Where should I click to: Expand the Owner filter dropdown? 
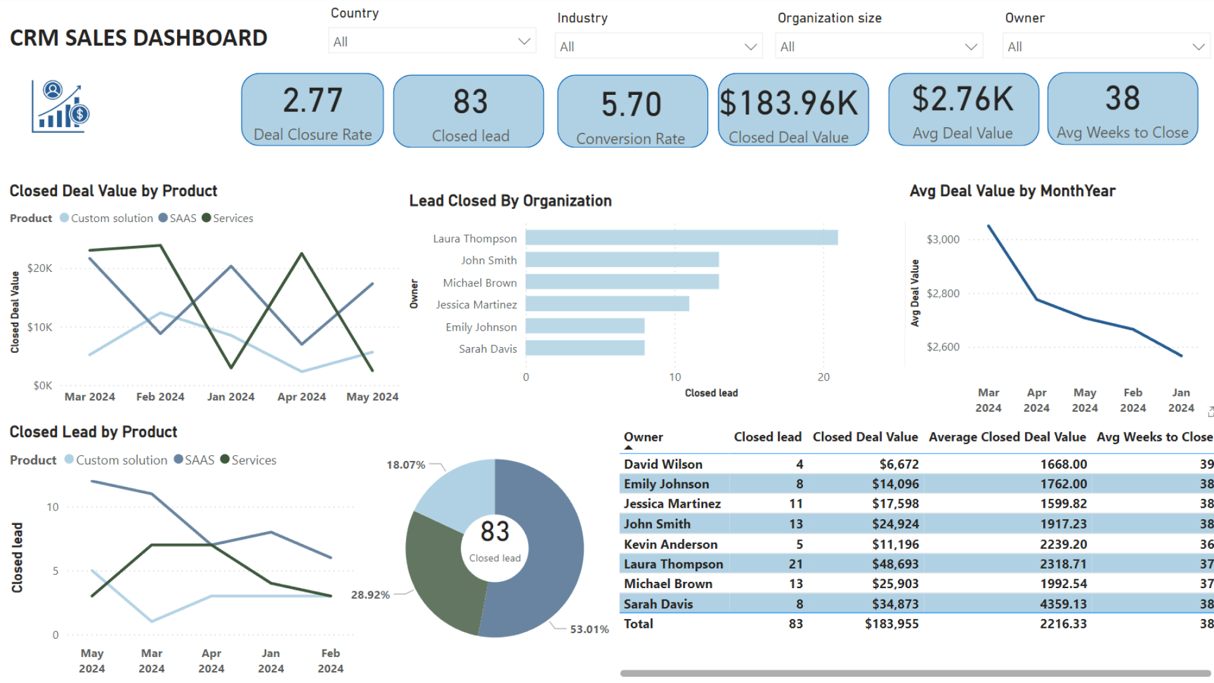[x=1107, y=46]
